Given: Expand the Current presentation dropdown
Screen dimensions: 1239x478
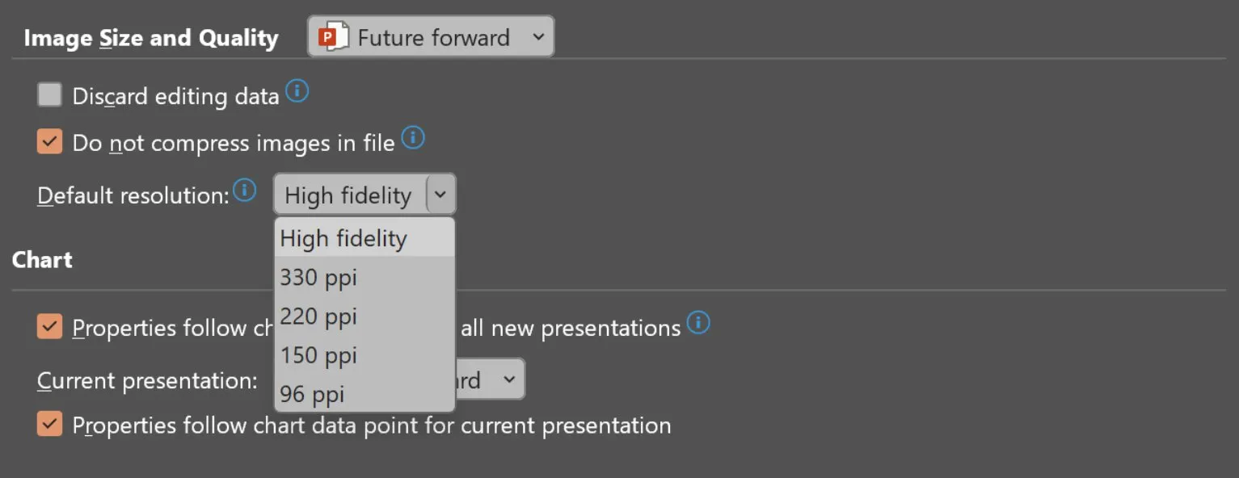Looking at the screenshot, I should point(508,379).
